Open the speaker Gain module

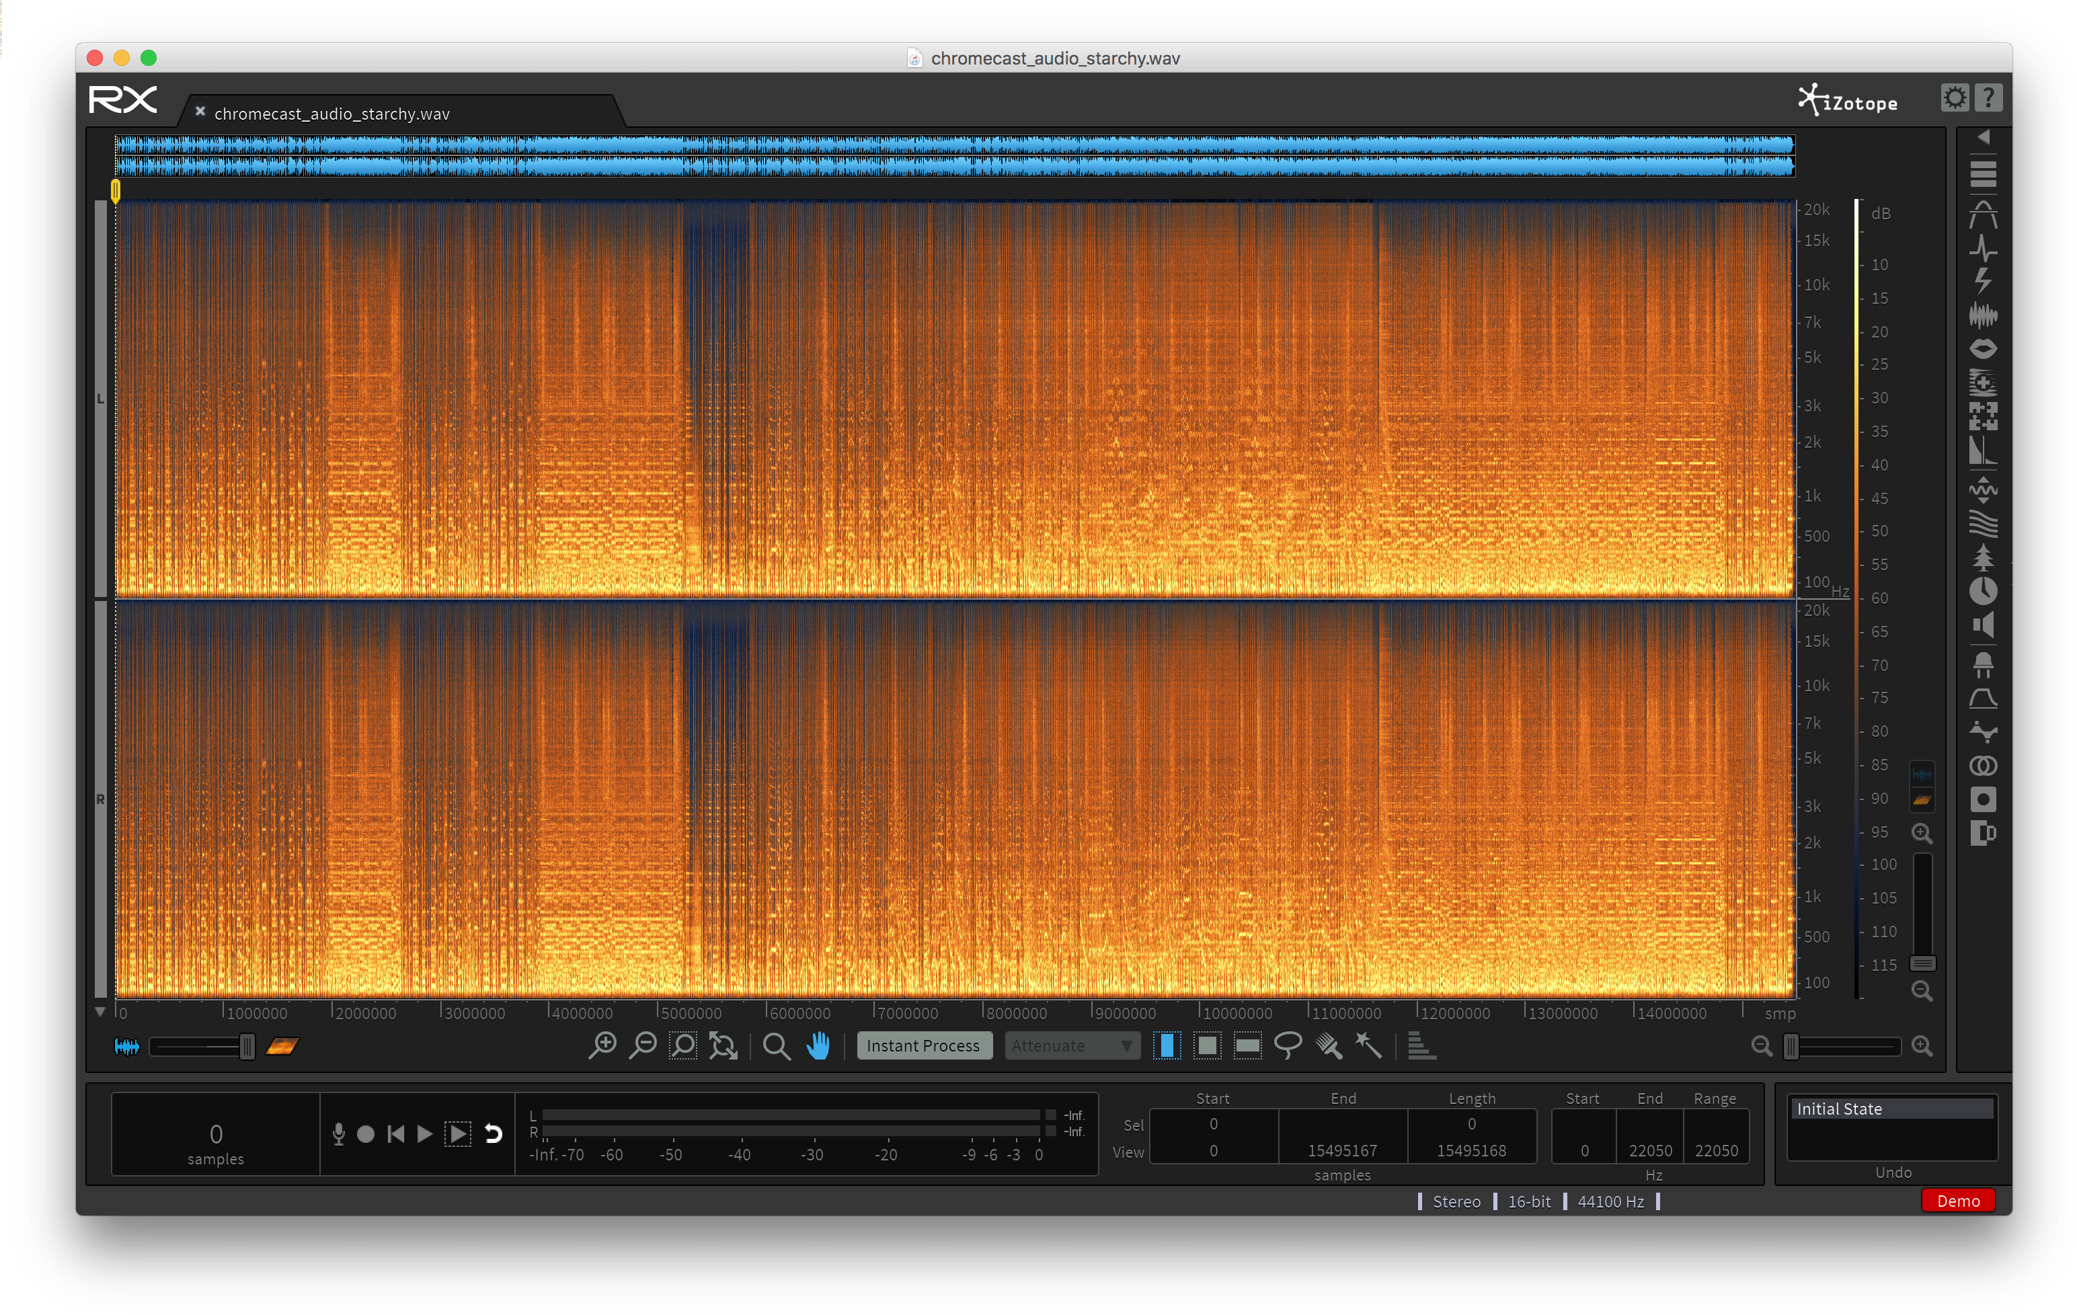[x=1983, y=625]
